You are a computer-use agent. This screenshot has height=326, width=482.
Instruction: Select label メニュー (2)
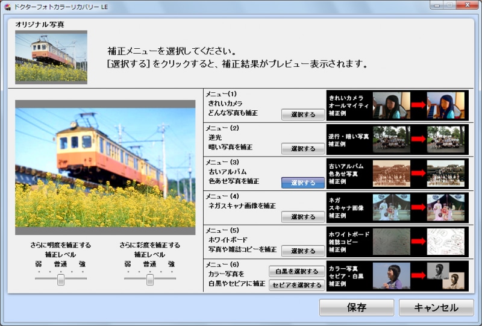222,128
